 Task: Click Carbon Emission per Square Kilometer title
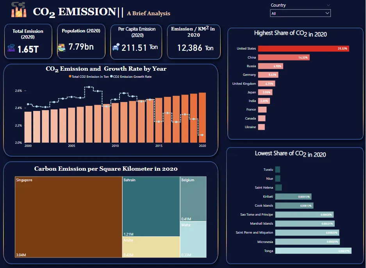click(x=106, y=169)
